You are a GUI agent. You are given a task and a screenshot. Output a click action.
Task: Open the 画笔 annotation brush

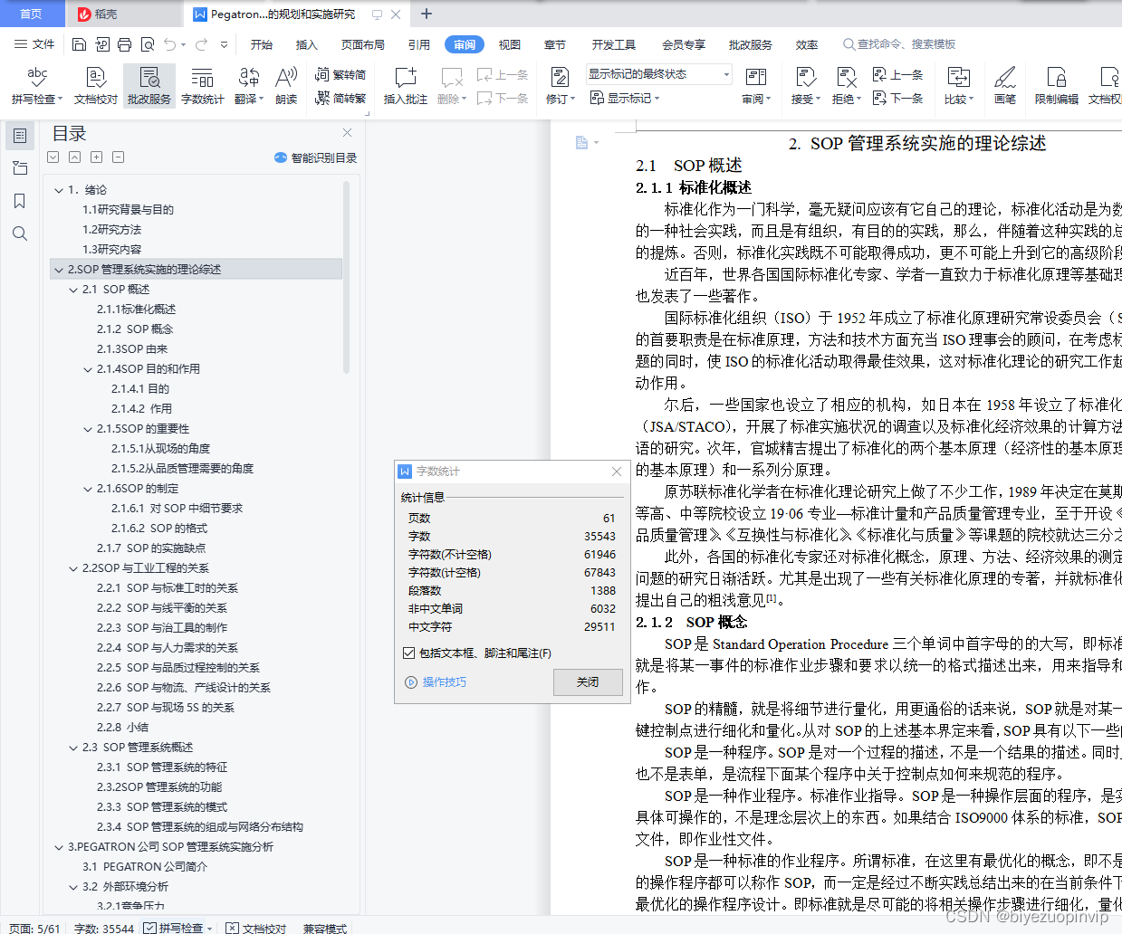pyautogui.click(x=1005, y=85)
